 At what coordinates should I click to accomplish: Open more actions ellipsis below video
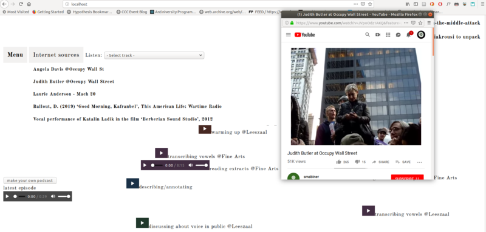coord(420,162)
